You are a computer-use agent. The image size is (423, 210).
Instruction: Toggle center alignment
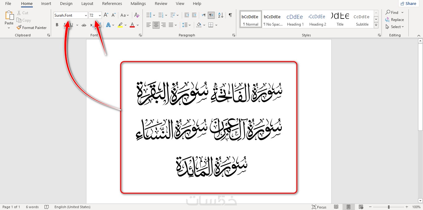[x=156, y=25]
